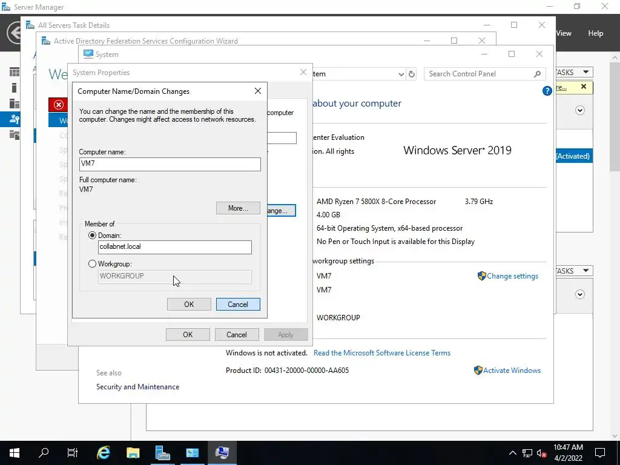The image size is (620, 465).
Task: Collapse the lower Server Manager section chevron
Action: [x=580, y=294]
